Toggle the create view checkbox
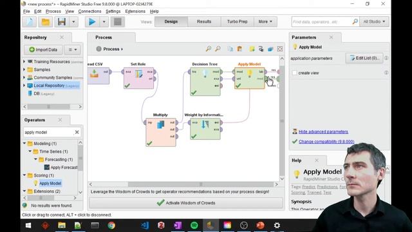The height and width of the screenshot is (232, 412). pos(294,73)
